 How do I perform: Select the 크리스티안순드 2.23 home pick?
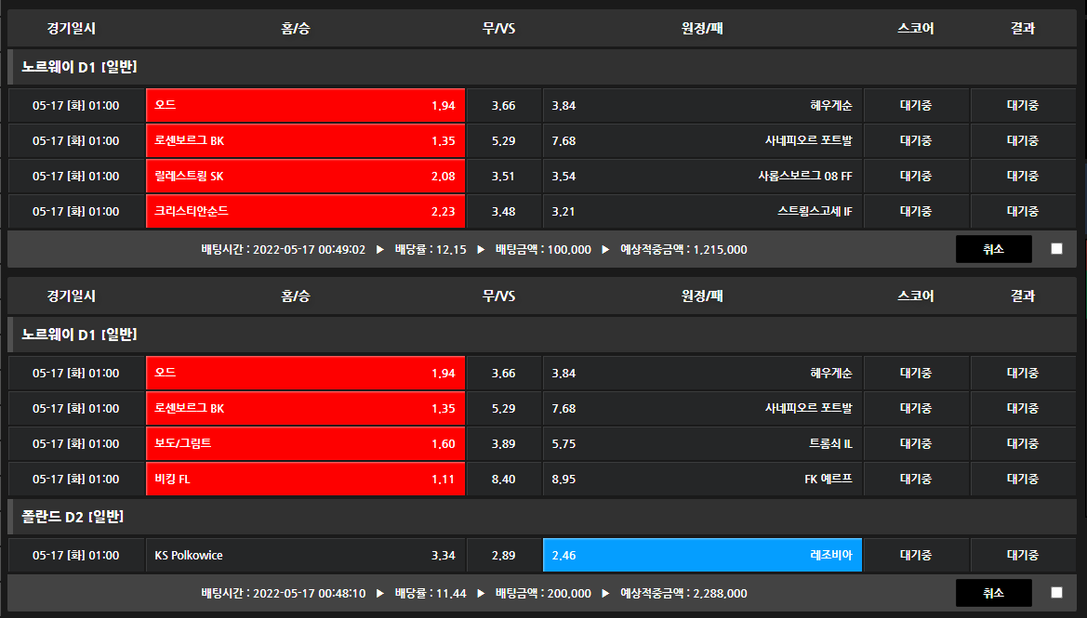coord(305,211)
